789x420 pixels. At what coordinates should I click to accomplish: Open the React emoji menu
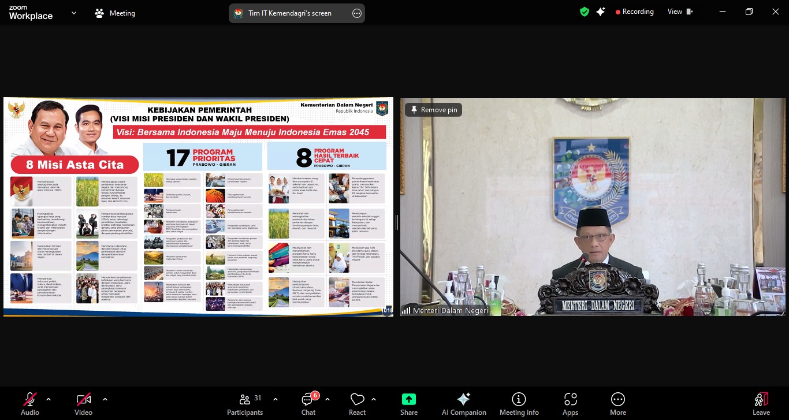pos(357,404)
